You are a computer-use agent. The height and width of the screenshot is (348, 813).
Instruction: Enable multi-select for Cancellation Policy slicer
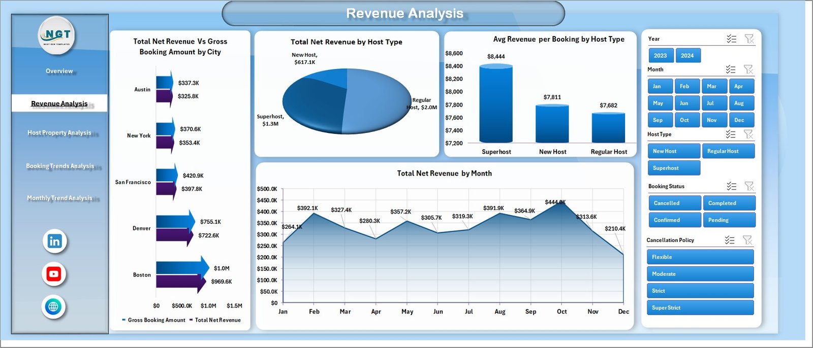click(x=730, y=240)
